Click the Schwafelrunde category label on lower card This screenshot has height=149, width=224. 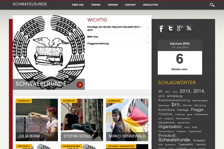coord(71,146)
